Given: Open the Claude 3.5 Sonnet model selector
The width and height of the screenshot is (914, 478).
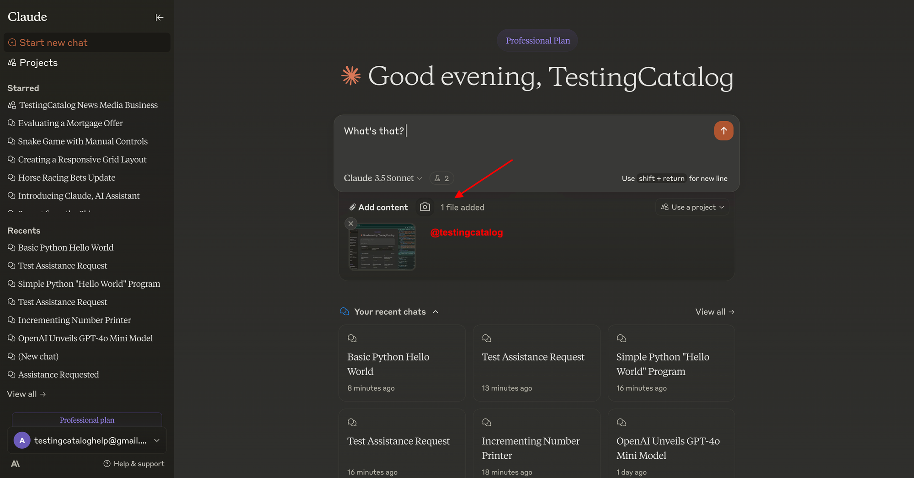Looking at the screenshot, I should tap(383, 178).
